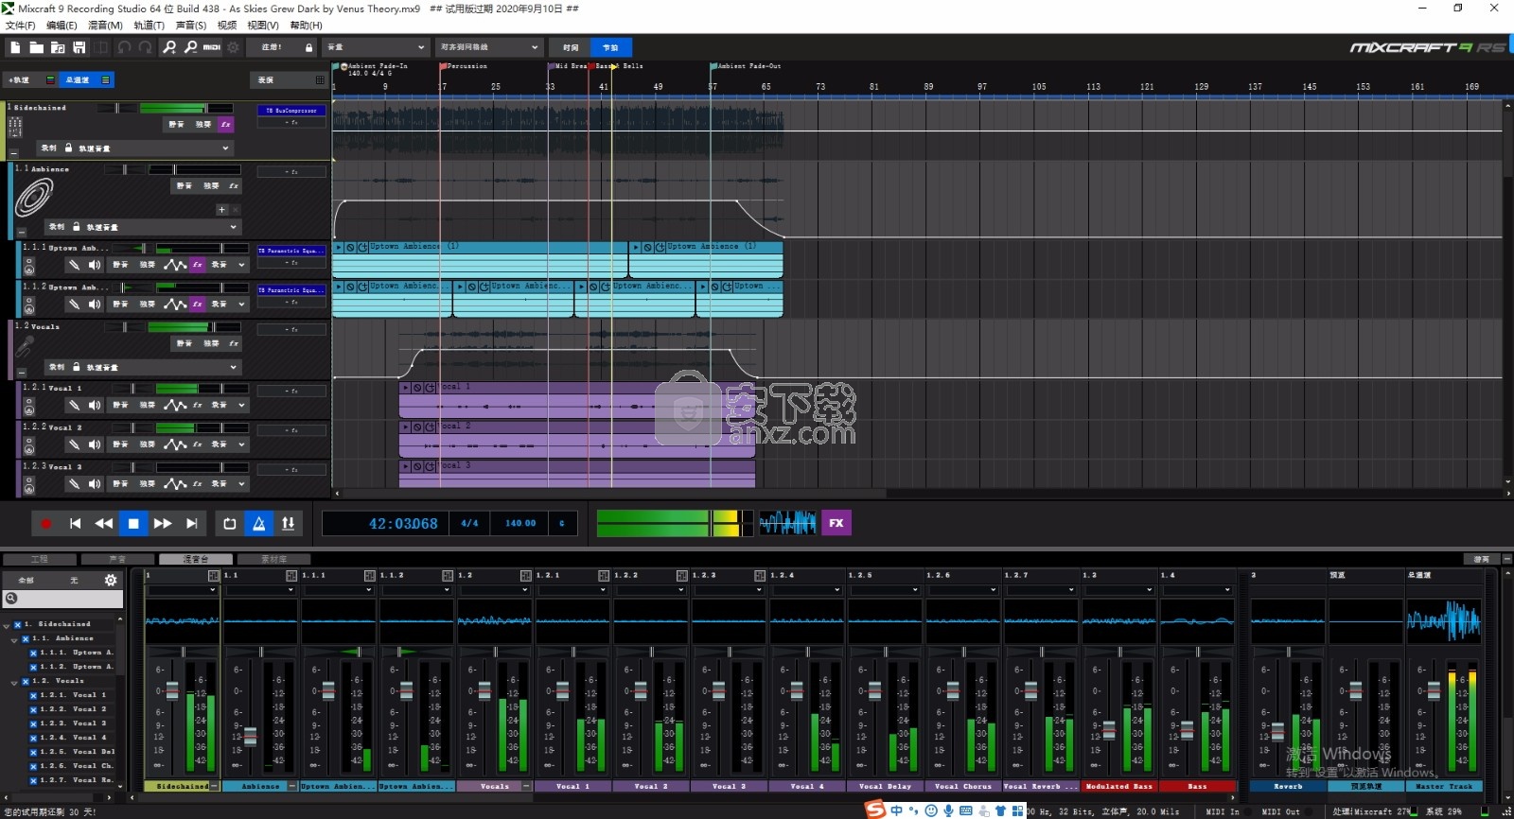Viewport: 1514px width, 819px height.
Task: Open the Help menu (帮助)
Action: coord(306,26)
